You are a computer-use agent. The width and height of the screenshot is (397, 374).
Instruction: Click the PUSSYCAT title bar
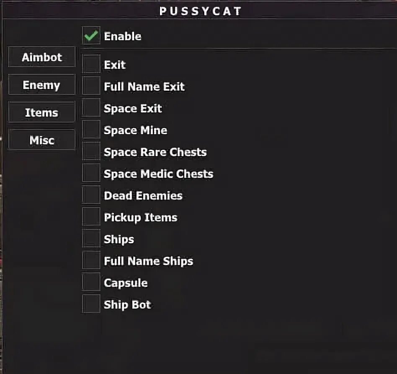pyautogui.click(x=200, y=11)
